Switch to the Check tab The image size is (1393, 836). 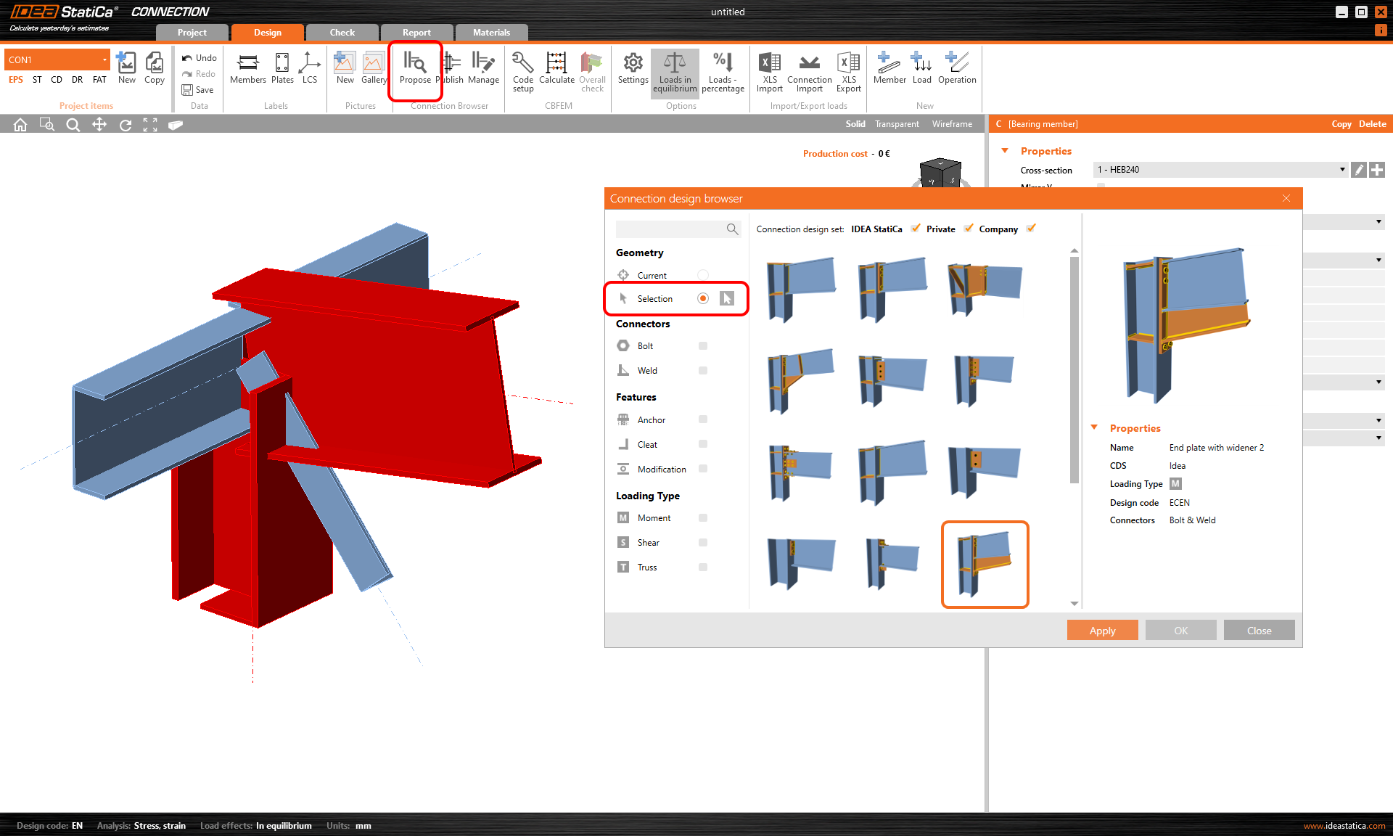click(x=342, y=33)
